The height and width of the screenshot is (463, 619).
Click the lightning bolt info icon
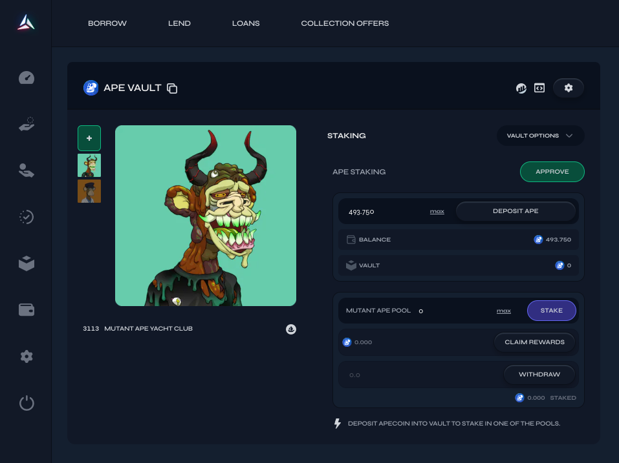[x=338, y=424]
